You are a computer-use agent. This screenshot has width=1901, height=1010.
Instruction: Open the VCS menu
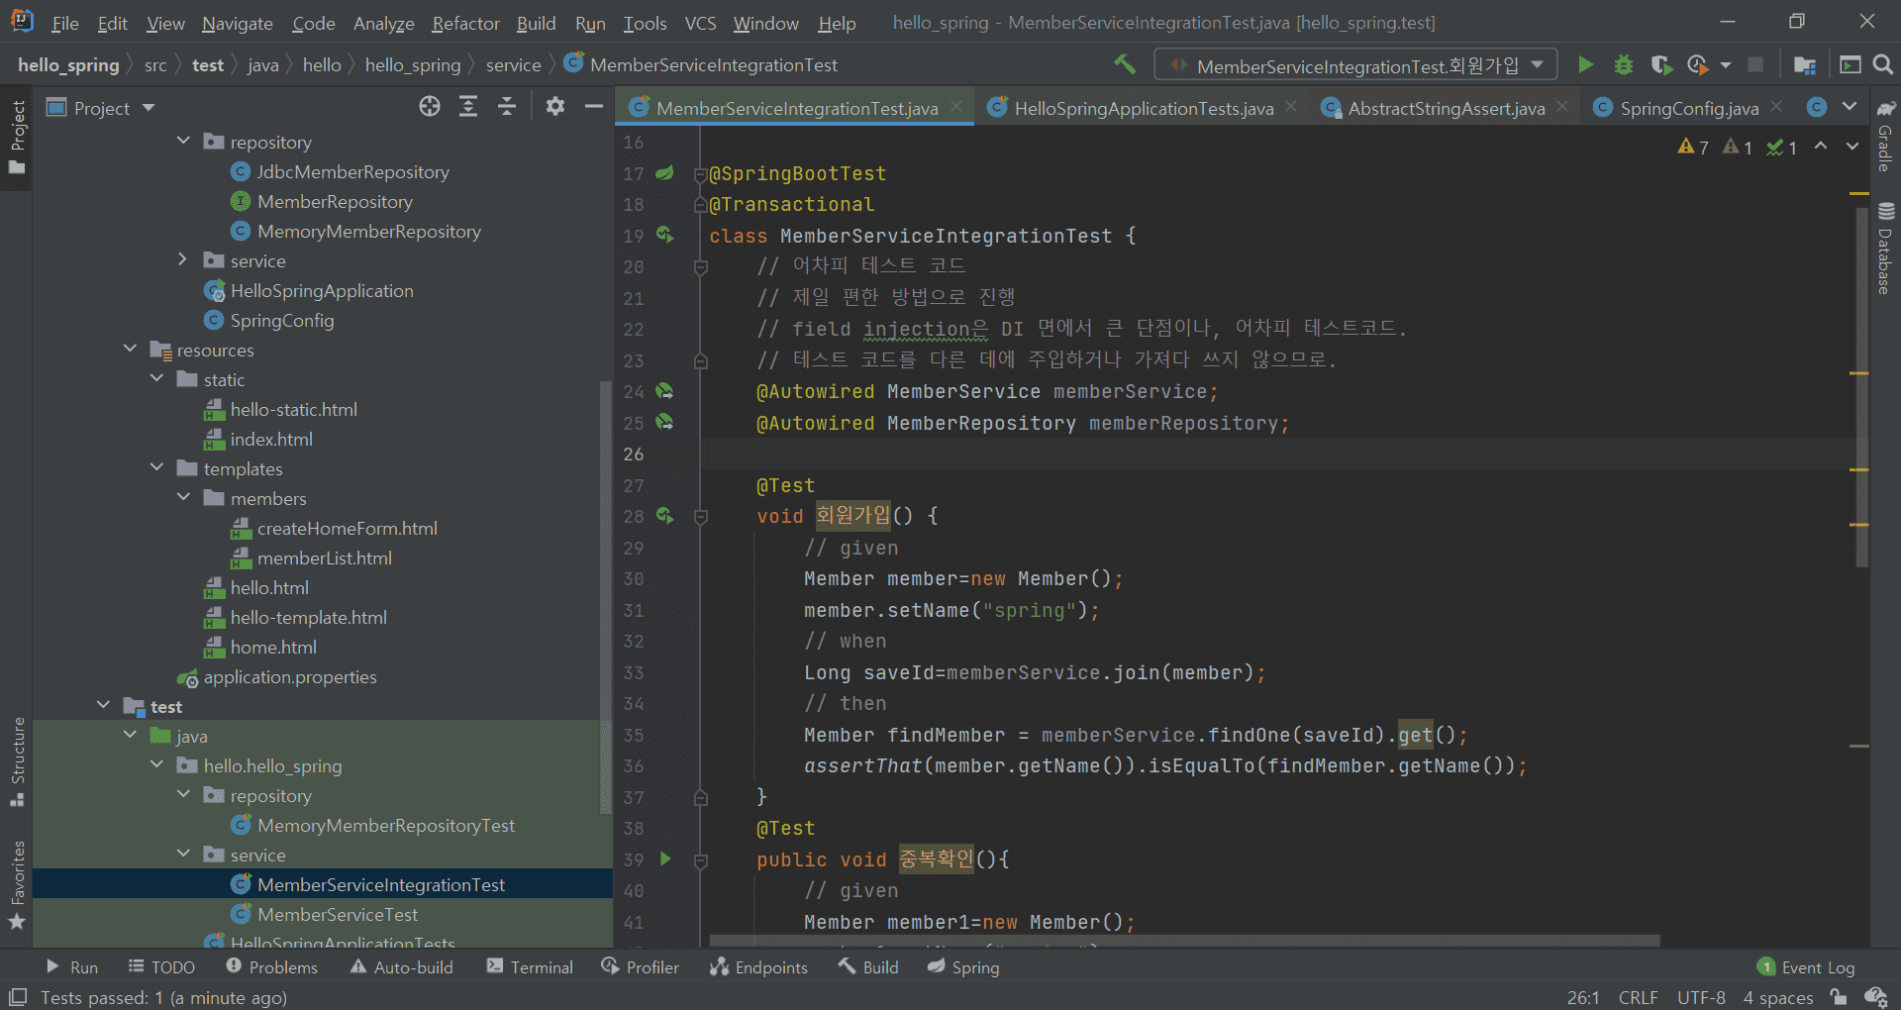700,23
